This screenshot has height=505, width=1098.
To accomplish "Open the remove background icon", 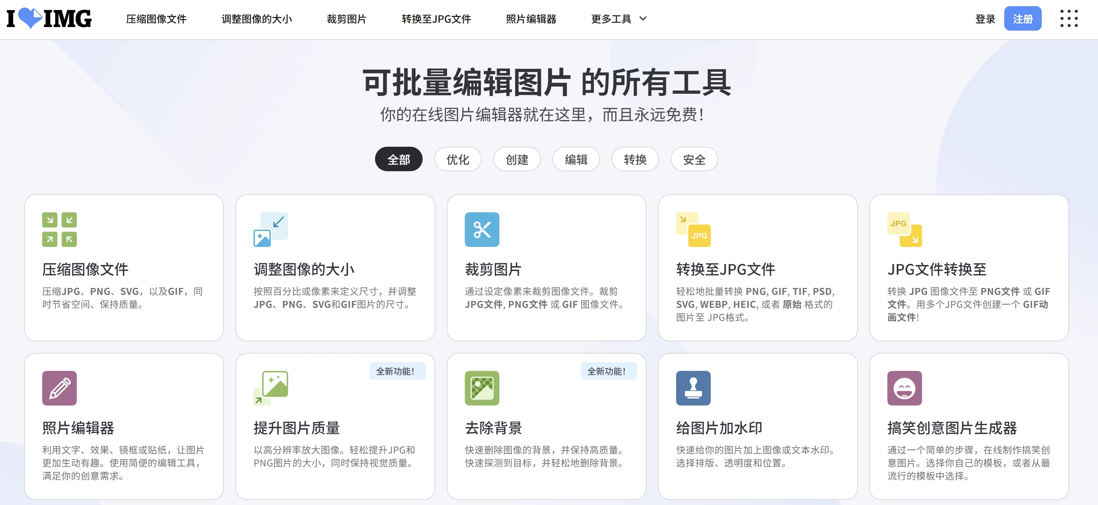I will (x=482, y=388).
